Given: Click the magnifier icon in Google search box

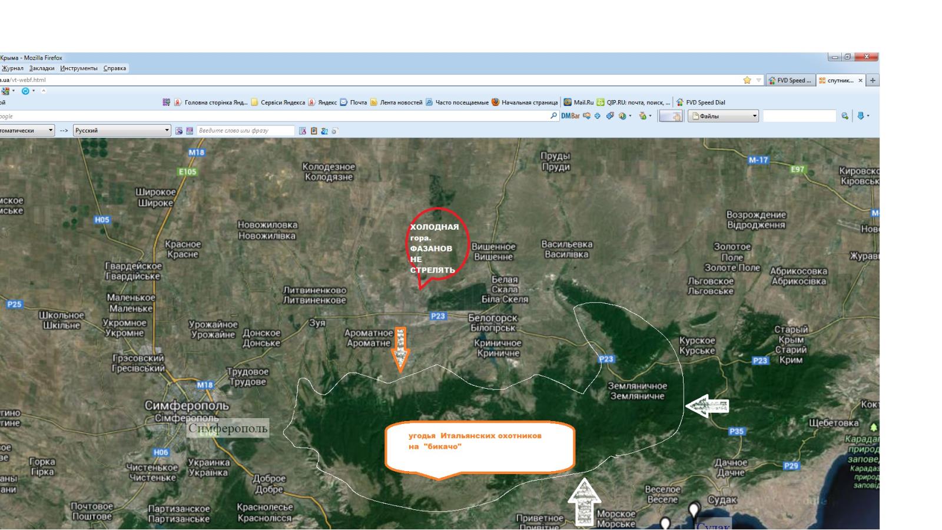Looking at the screenshot, I should point(553,116).
